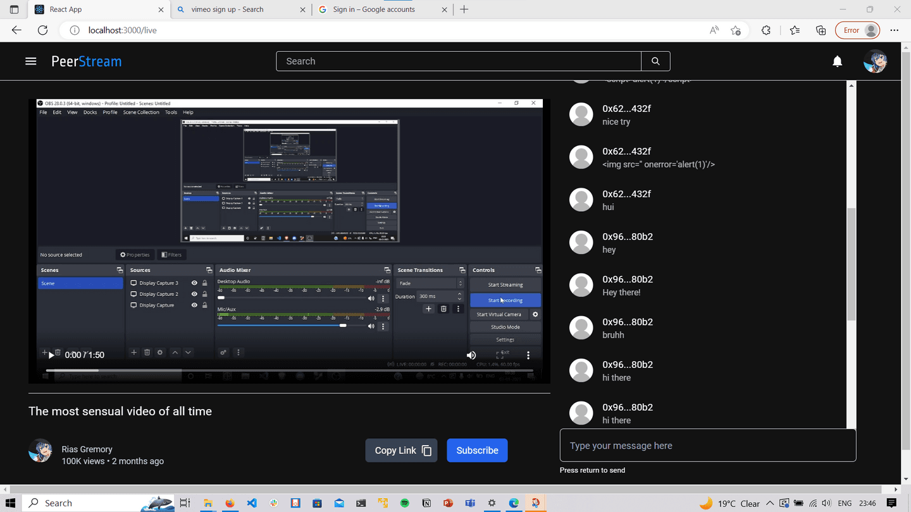Open the video player more options menu
911x512 pixels.
[x=528, y=355]
